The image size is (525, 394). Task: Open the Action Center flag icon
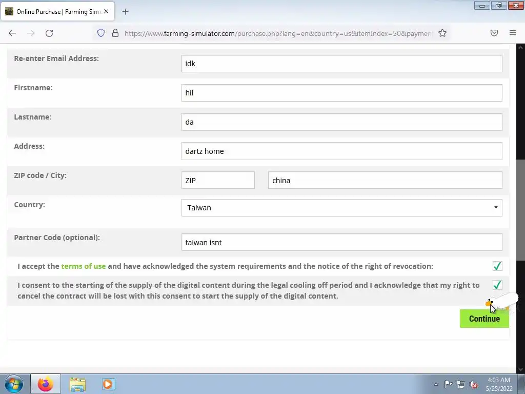click(448, 384)
